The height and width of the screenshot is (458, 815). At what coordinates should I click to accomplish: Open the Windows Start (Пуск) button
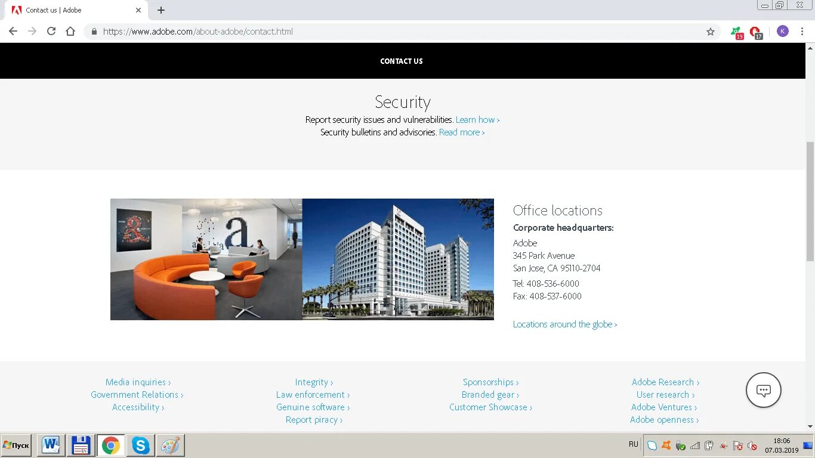[16, 445]
